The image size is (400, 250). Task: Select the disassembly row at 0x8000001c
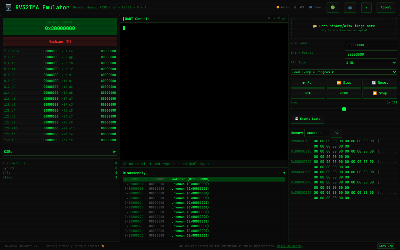(204, 212)
